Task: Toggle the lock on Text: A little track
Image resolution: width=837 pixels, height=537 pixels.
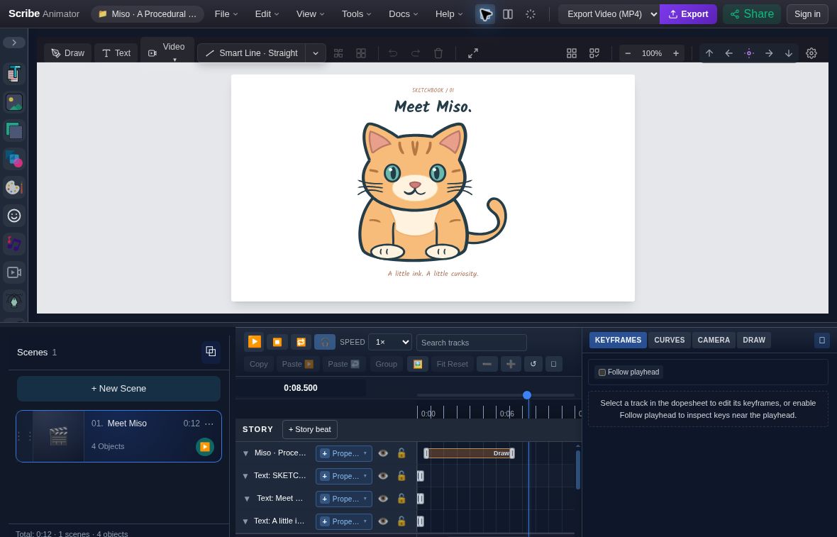Action: coord(401,521)
